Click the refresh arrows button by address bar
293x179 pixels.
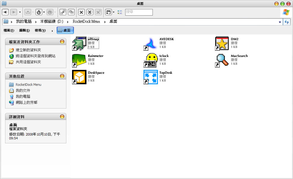point(287,22)
